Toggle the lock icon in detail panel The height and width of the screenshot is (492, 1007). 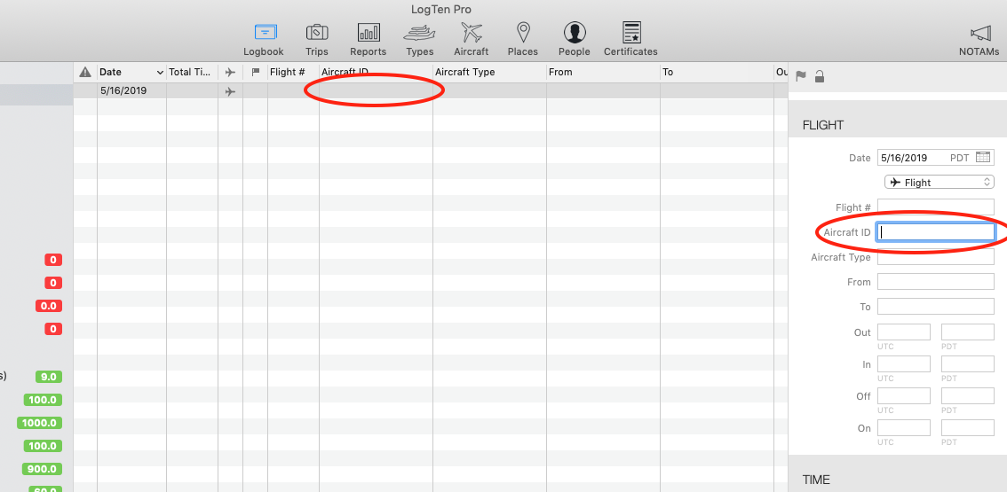tap(820, 76)
